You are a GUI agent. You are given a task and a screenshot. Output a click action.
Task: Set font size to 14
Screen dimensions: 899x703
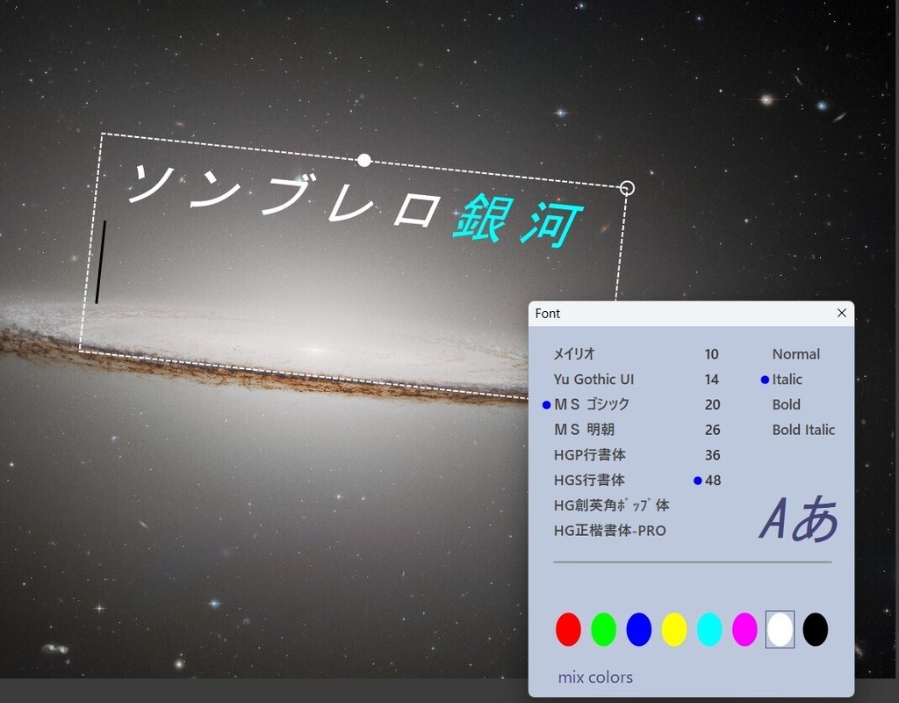coord(711,380)
